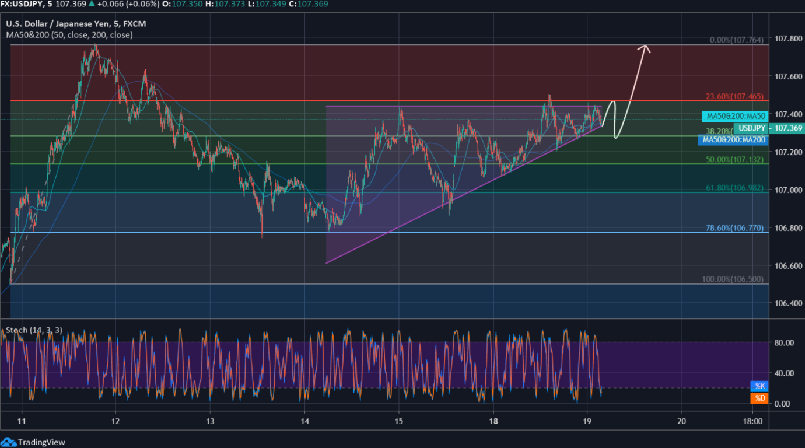Click the white projection arrow head
The height and width of the screenshot is (448, 805).
pyautogui.click(x=645, y=48)
